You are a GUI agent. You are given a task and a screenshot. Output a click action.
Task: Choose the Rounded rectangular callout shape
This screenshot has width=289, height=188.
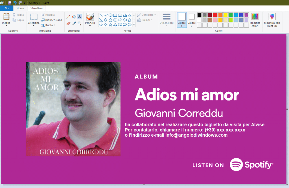pos(120,25)
